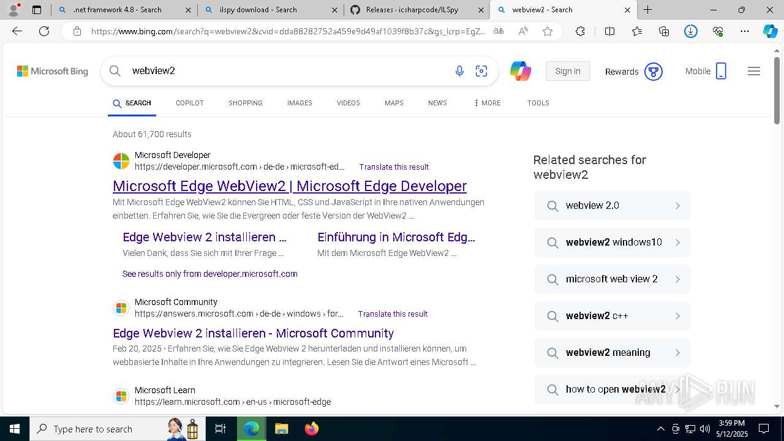Reload the page with refresh icon
This screenshot has height=441, width=784.
click(x=44, y=31)
